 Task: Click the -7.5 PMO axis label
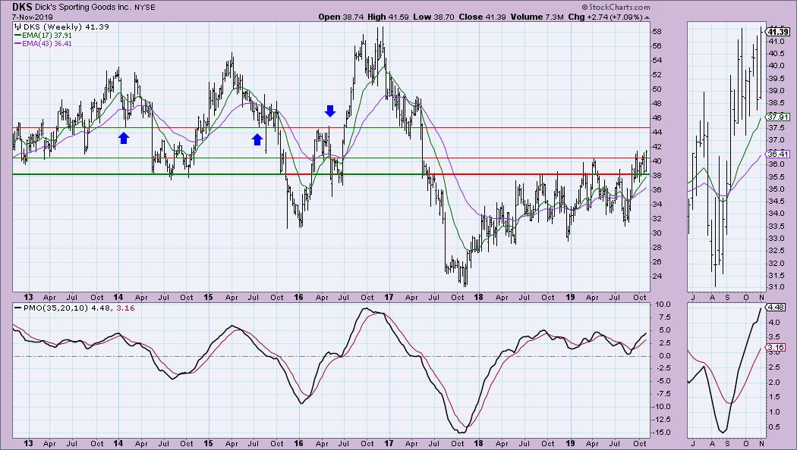[x=663, y=394]
